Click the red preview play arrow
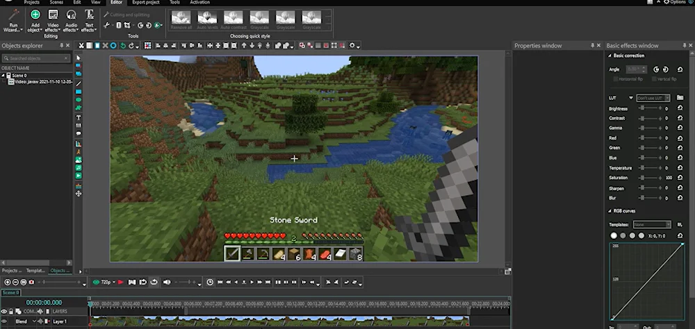Image resolution: width=695 pixels, height=329 pixels. (x=121, y=282)
